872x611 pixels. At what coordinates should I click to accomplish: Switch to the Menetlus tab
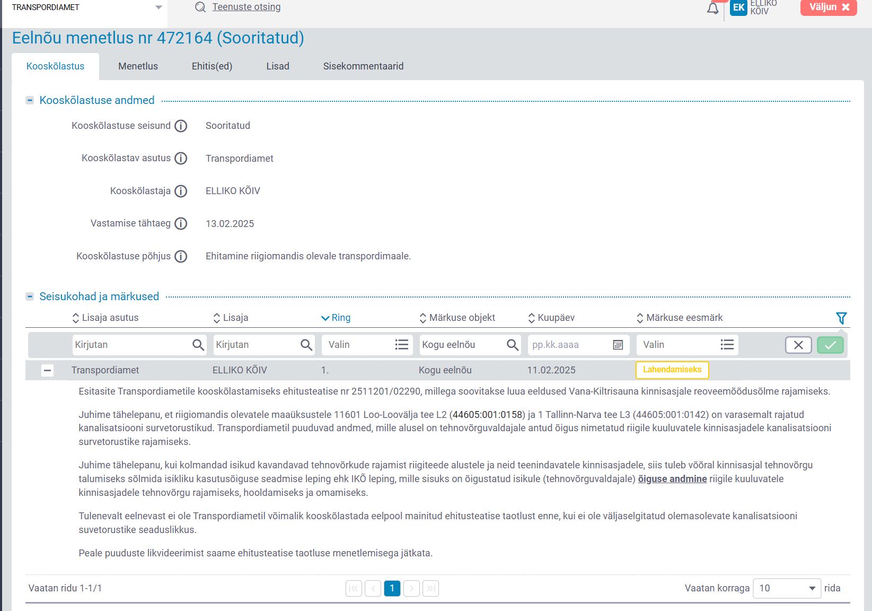pyautogui.click(x=138, y=66)
